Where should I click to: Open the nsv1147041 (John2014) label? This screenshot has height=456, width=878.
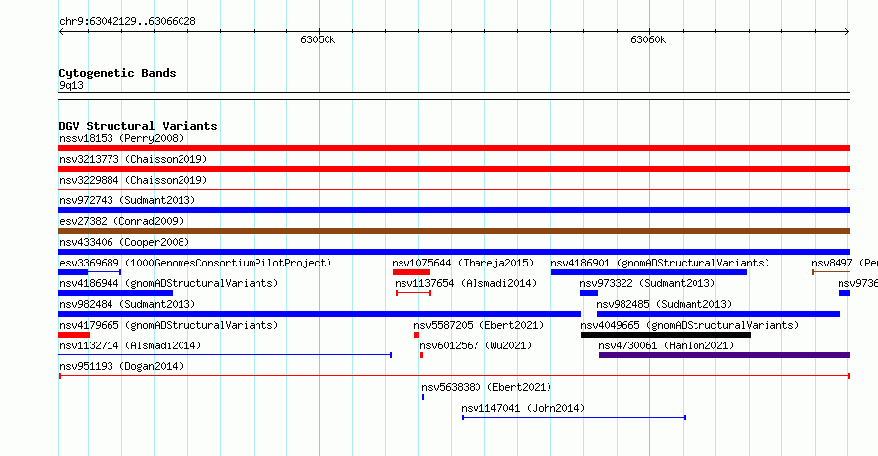point(523,408)
